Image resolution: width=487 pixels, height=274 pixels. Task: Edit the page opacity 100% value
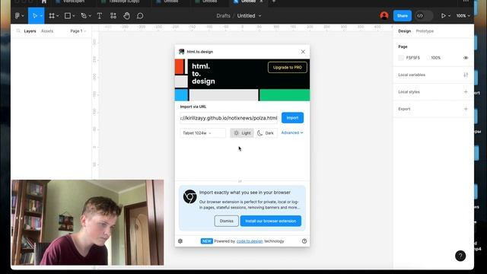click(x=435, y=58)
